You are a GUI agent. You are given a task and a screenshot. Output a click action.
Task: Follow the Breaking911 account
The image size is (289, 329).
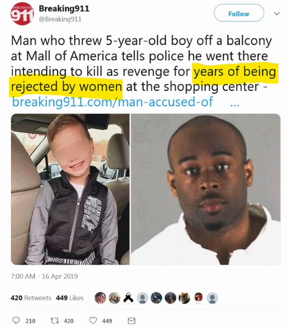pyautogui.click(x=239, y=14)
